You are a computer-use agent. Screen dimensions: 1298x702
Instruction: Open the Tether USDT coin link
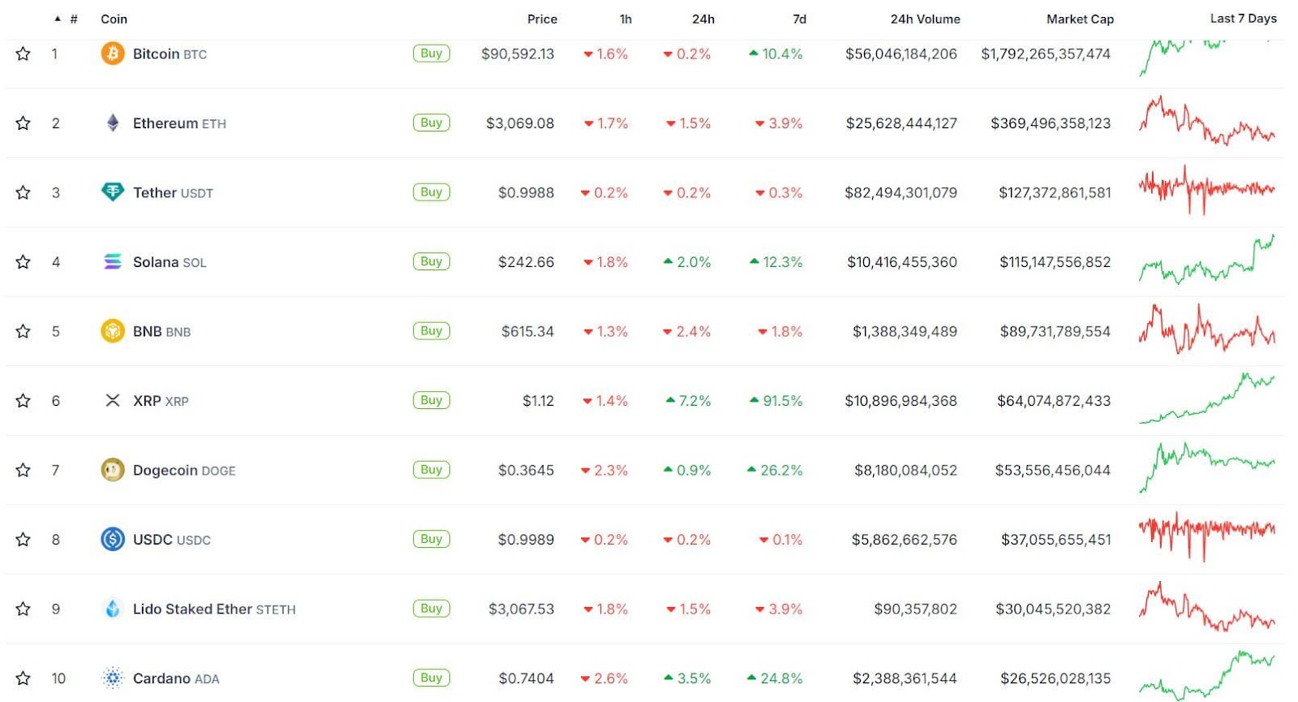[x=173, y=192]
